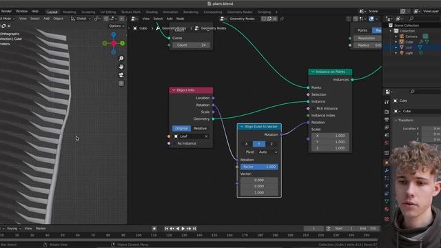Choose Relative in Object Info node

201,128
